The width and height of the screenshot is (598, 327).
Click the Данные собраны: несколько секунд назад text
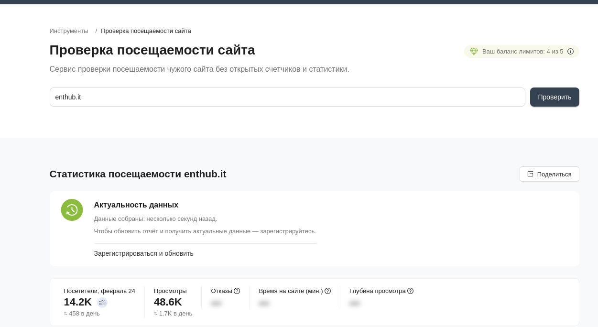(x=155, y=219)
